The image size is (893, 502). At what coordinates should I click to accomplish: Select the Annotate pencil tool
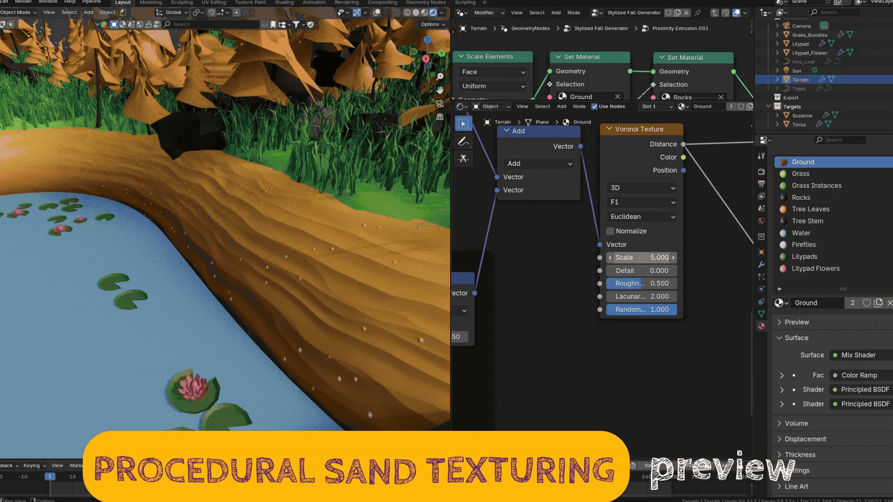[x=463, y=141]
